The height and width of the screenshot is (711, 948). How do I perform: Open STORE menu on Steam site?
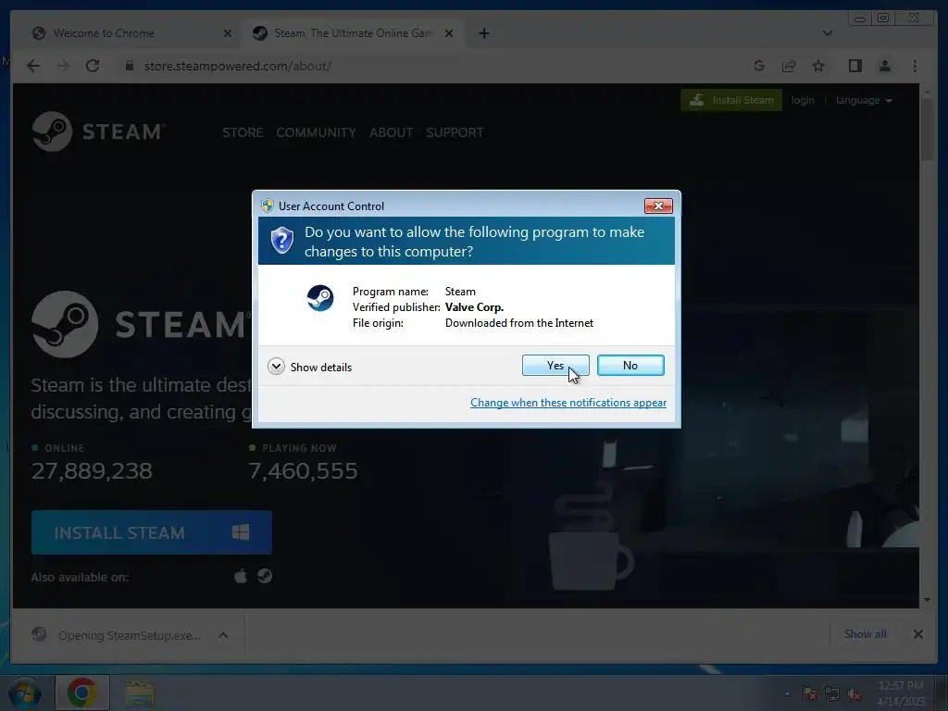click(243, 132)
